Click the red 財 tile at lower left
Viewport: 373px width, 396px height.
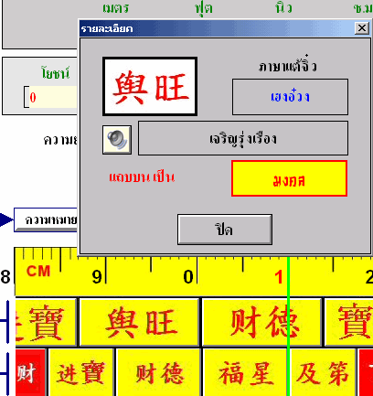point(30,372)
